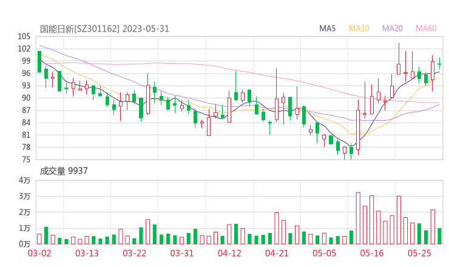Click the 05-16 date label

372,253
